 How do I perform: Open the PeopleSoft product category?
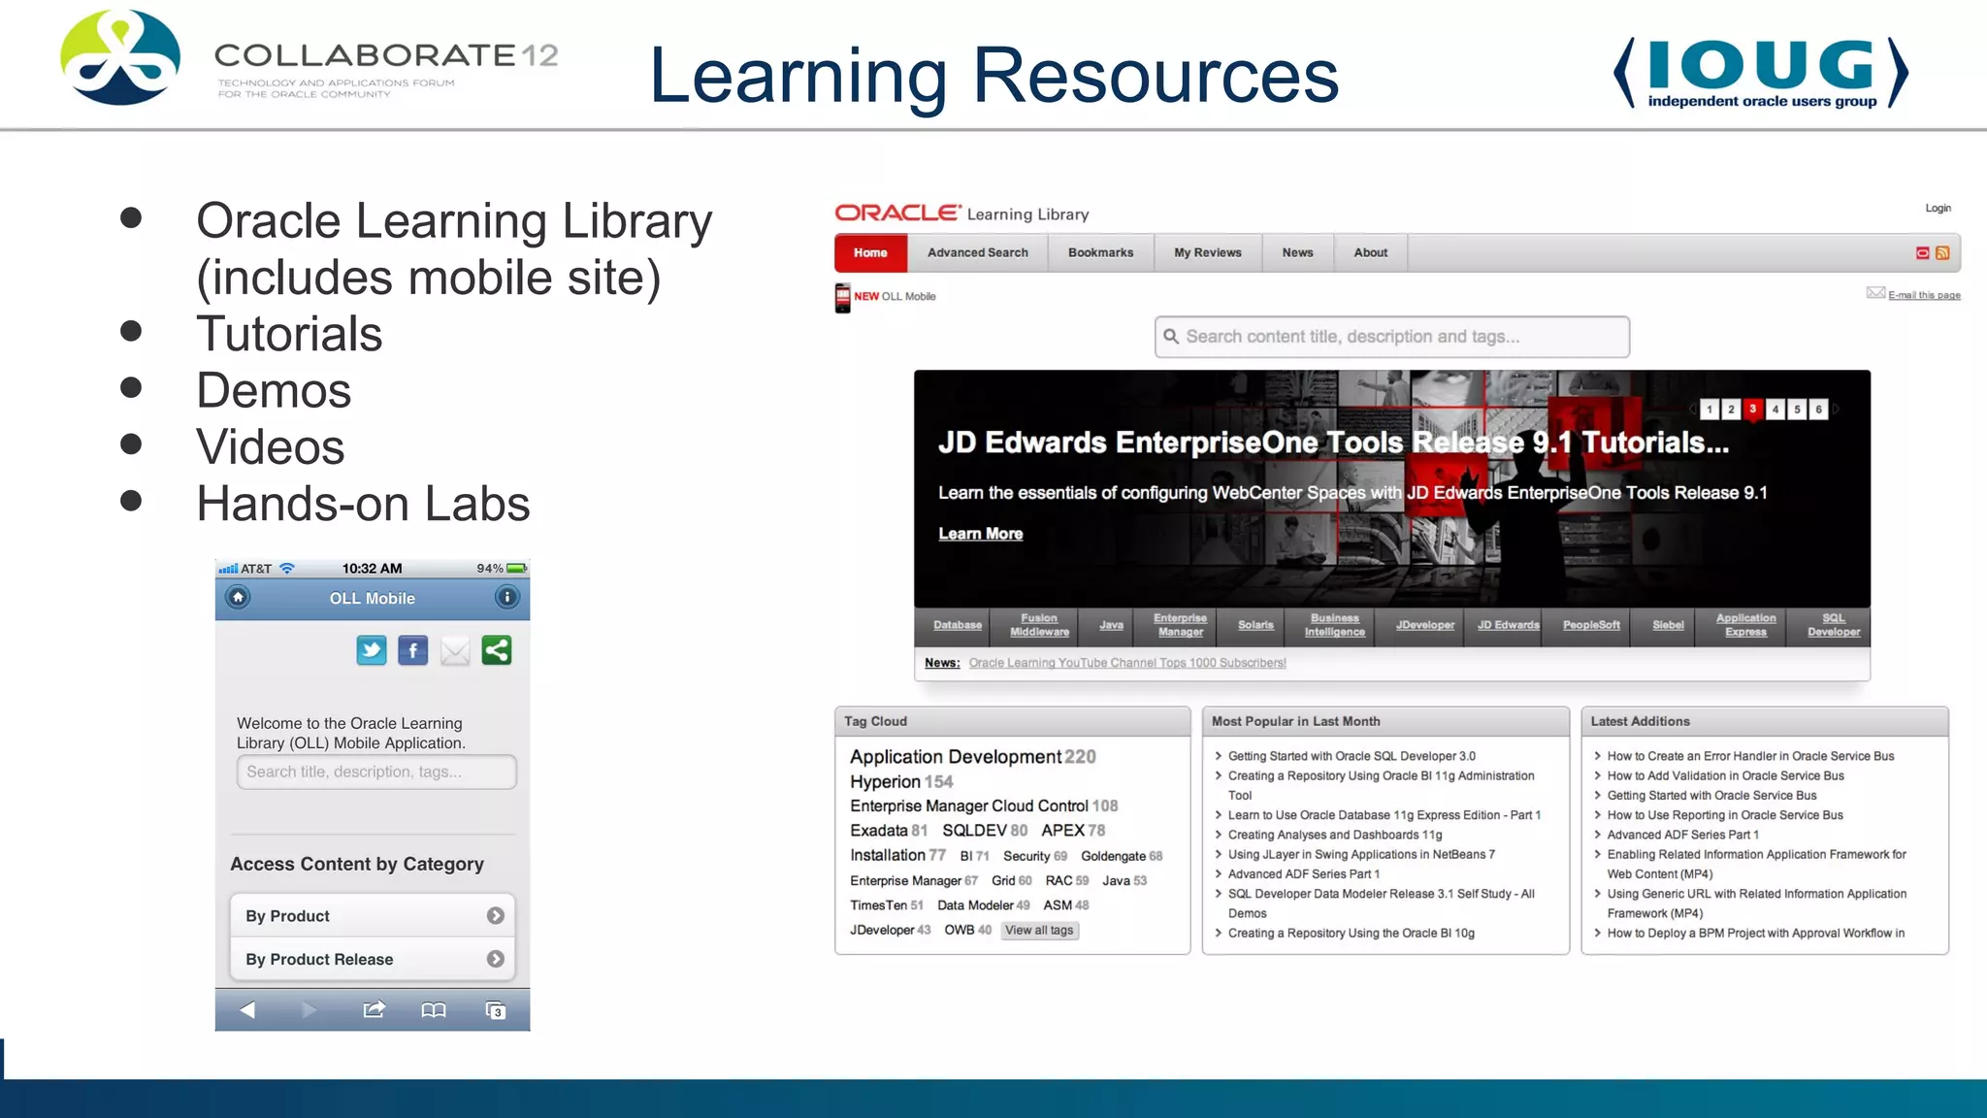[x=1591, y=625]
